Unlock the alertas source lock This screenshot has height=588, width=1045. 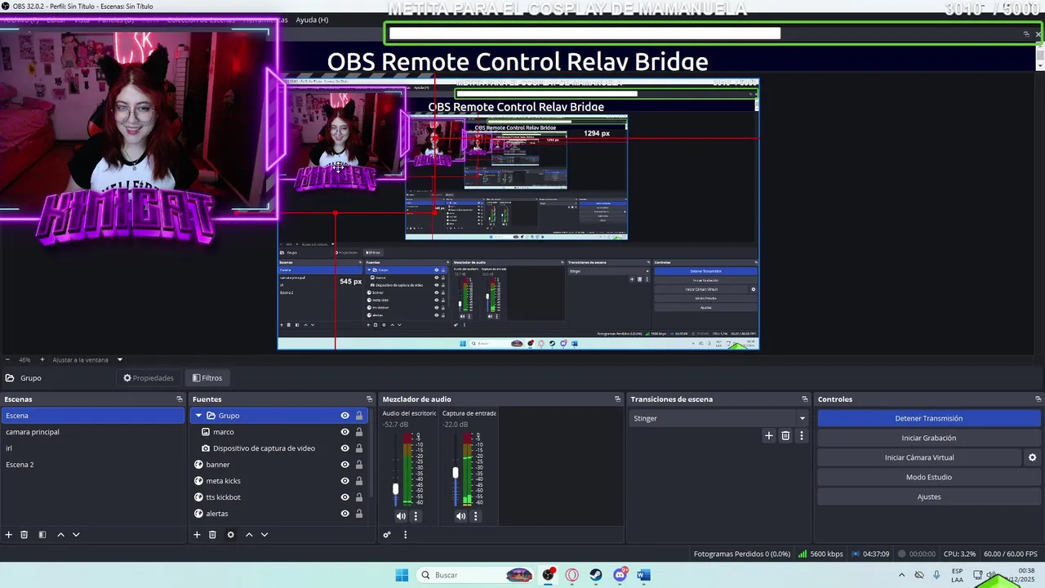(x=358, y=514)
